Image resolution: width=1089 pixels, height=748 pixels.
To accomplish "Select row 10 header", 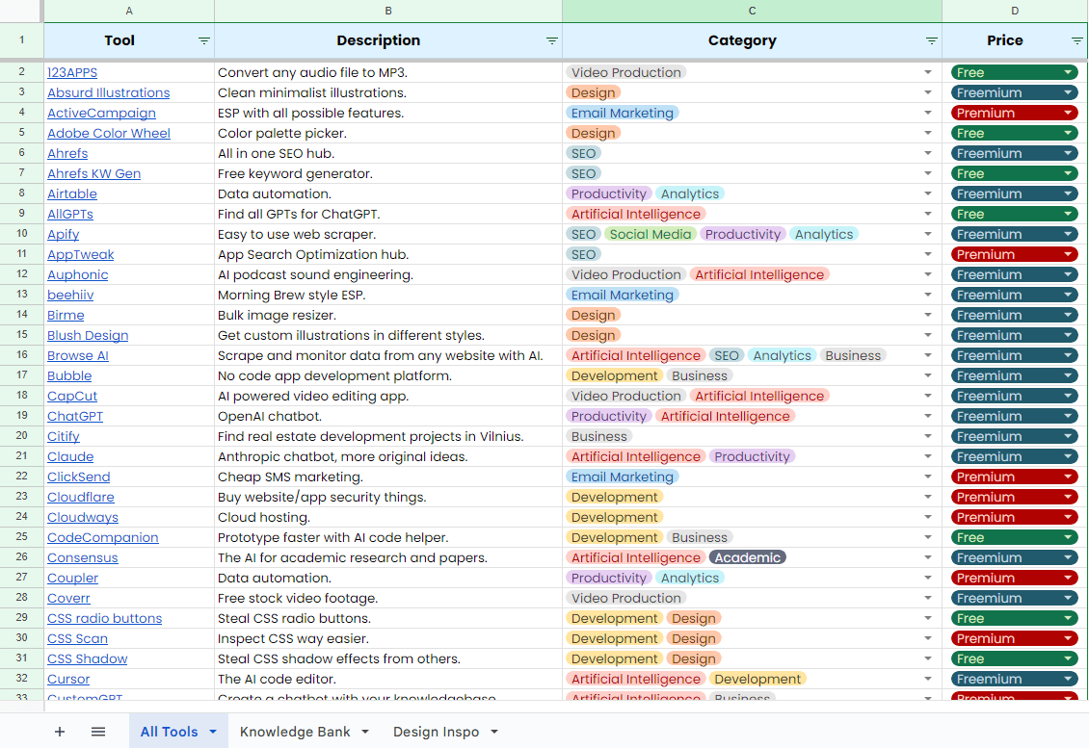I will (x=21, y=234).
